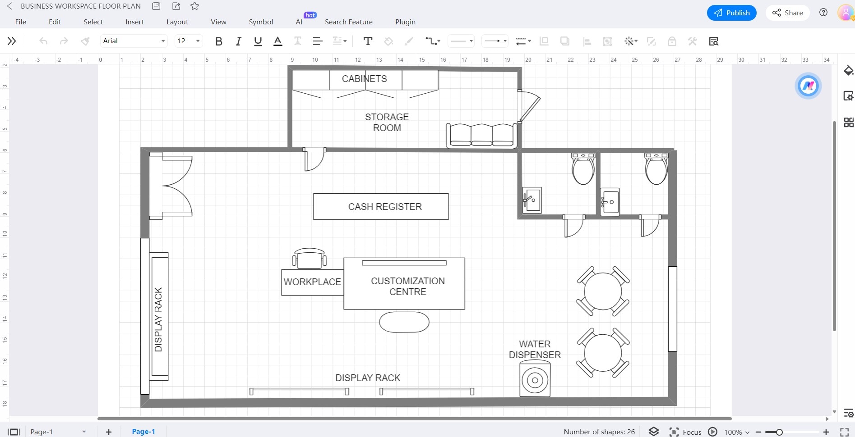Screen dimensions: 855x437
Task: Click Search Feature
Action: (349, 22)
